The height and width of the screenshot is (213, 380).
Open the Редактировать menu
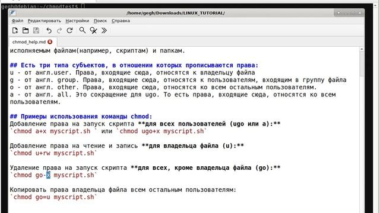pyautogui.click(x=45, y=21)
